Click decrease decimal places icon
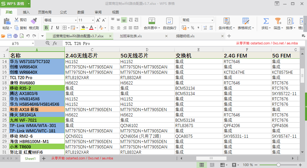 click(211, 28)
